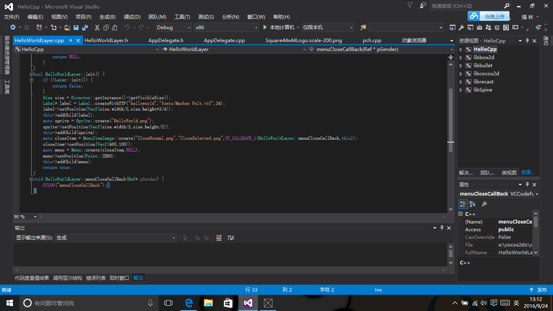
Task: Start debugging with the green play arrow
Action: click(x=265, y=28)
